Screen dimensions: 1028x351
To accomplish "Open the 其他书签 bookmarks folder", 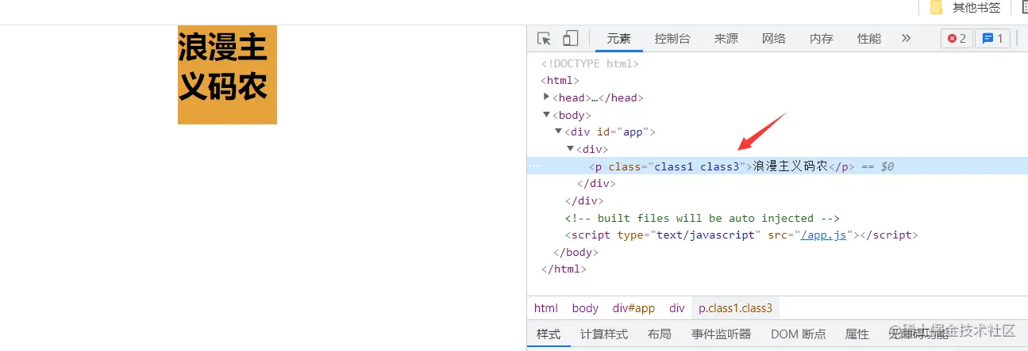I will (965, 8).
